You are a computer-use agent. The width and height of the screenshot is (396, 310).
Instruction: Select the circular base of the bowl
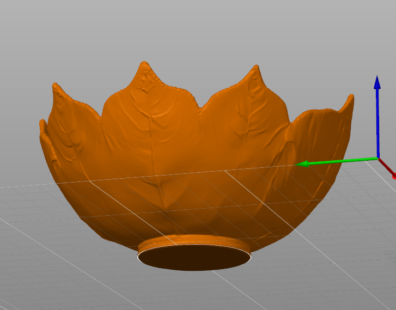coord(194,257)
